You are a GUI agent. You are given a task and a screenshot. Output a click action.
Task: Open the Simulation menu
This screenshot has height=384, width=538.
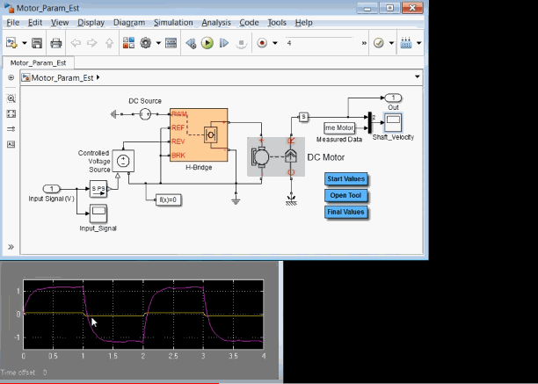point(173,22)
